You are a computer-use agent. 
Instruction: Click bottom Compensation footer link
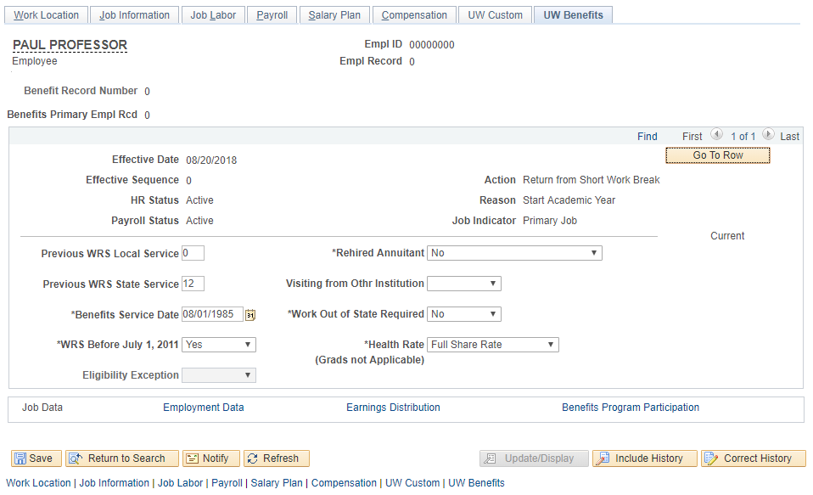click(x=344, y=482)
